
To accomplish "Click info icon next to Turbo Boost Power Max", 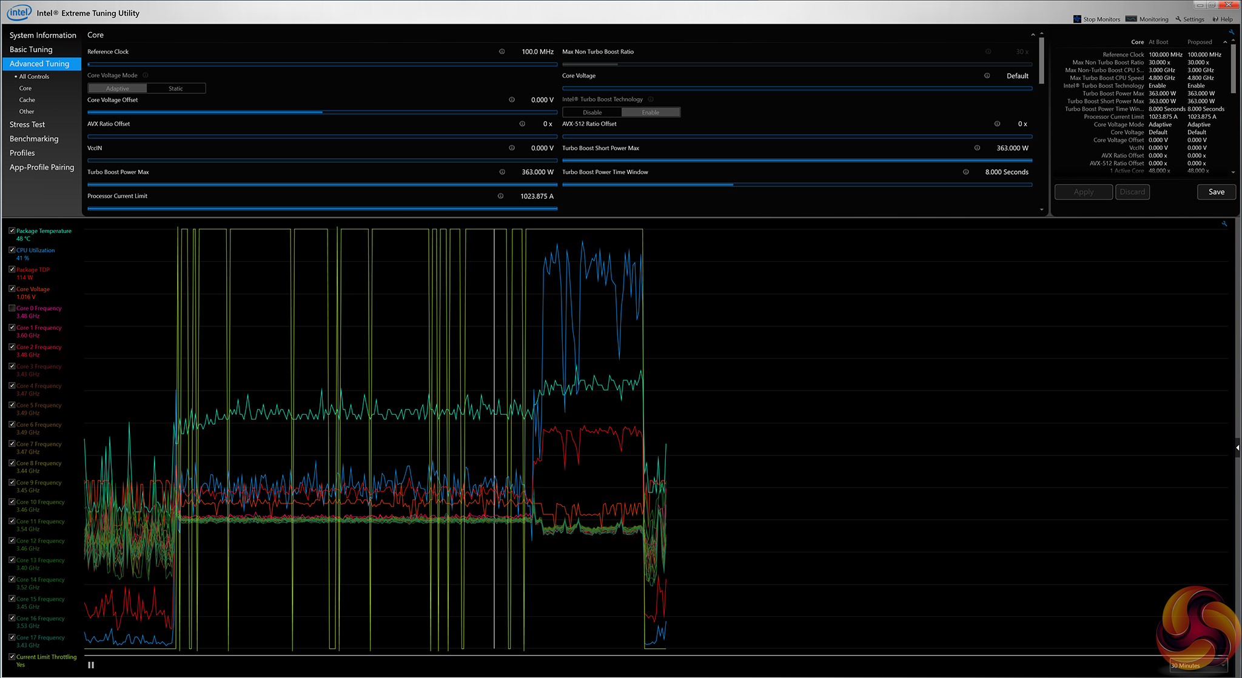I will tap(502, 172).
